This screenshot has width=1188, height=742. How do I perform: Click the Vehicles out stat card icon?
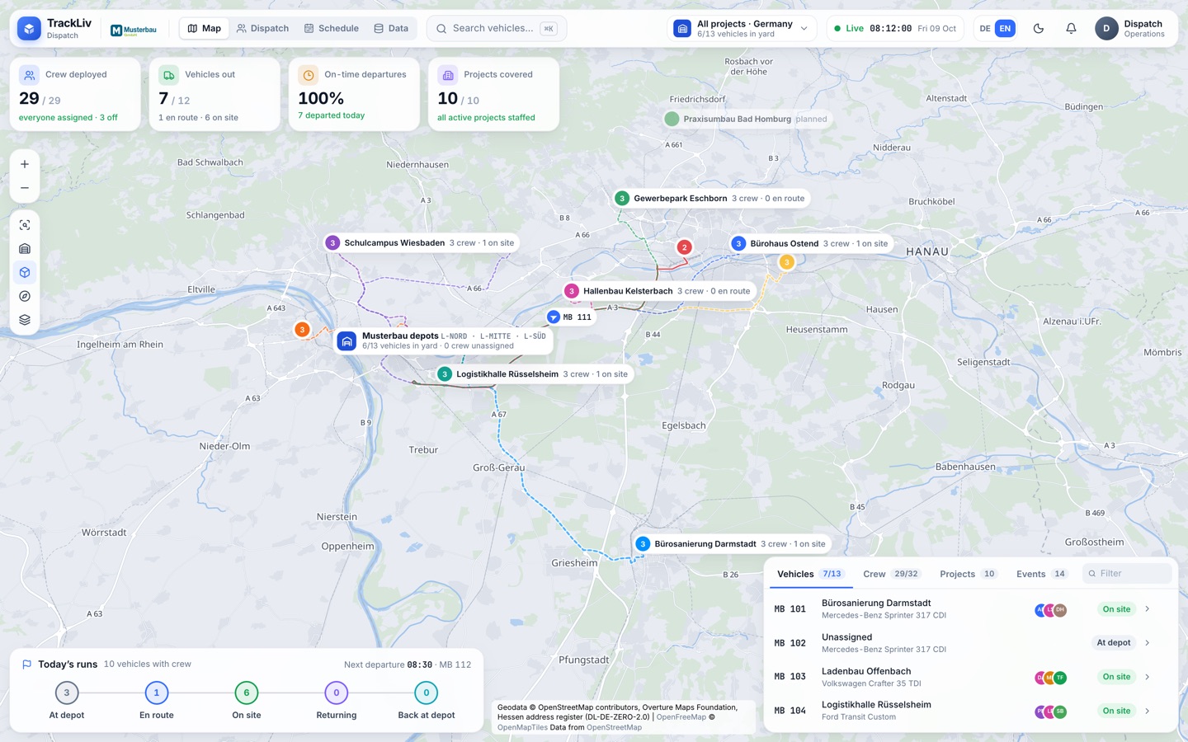(x=168, y=75)
